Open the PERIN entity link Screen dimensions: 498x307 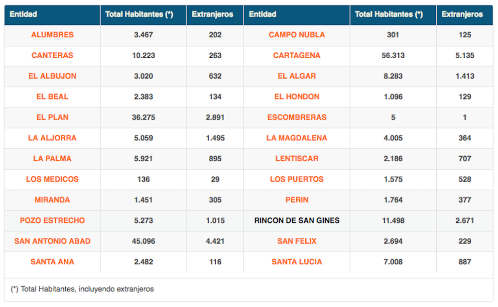(297, 200)
